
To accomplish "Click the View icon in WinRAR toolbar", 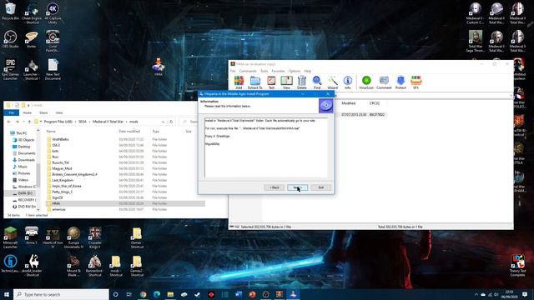I will click(x=286, y=82).
